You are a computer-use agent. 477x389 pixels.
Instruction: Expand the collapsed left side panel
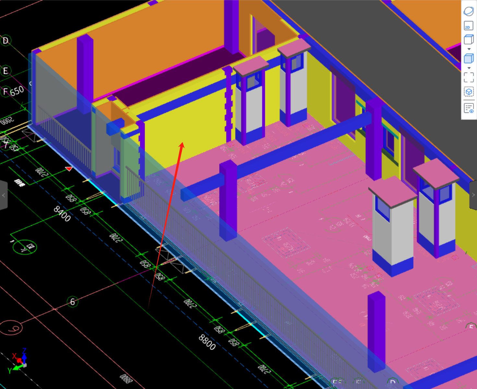click(x=4, y=195)
